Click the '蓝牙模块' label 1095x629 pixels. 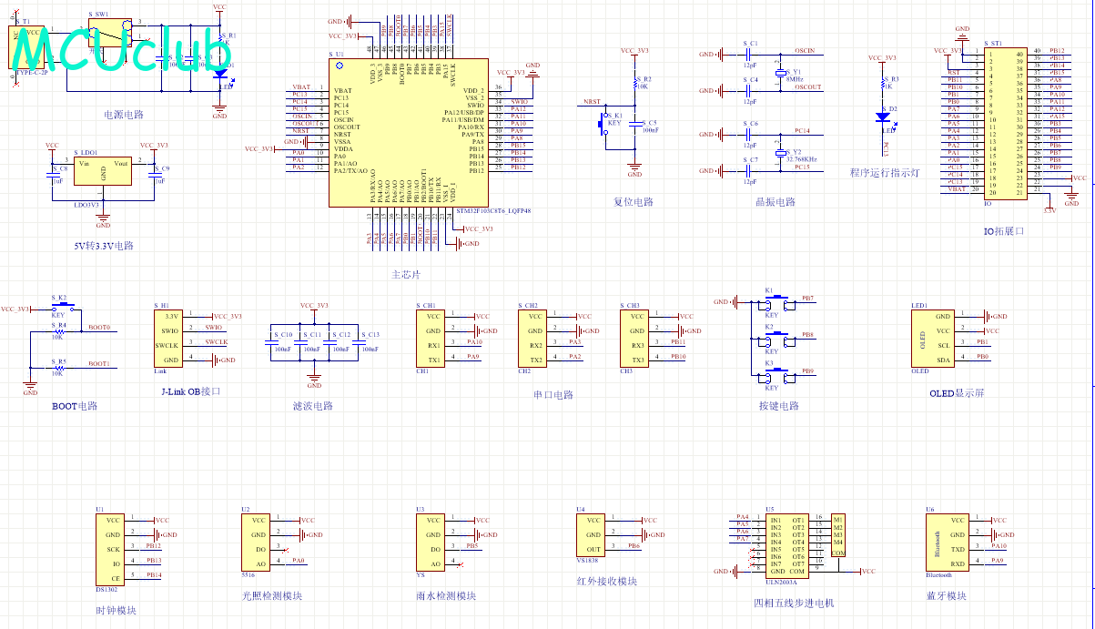point(946,596)
